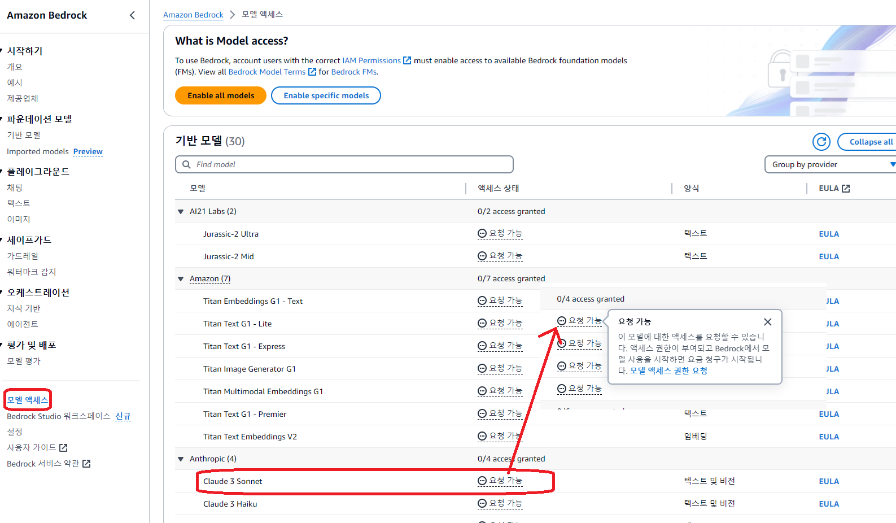Collapse the Amazon provider group
Screen dimensions: 896x523
tap(181, 279)
